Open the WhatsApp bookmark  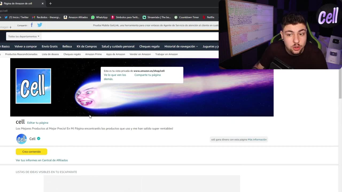point(99,17)
